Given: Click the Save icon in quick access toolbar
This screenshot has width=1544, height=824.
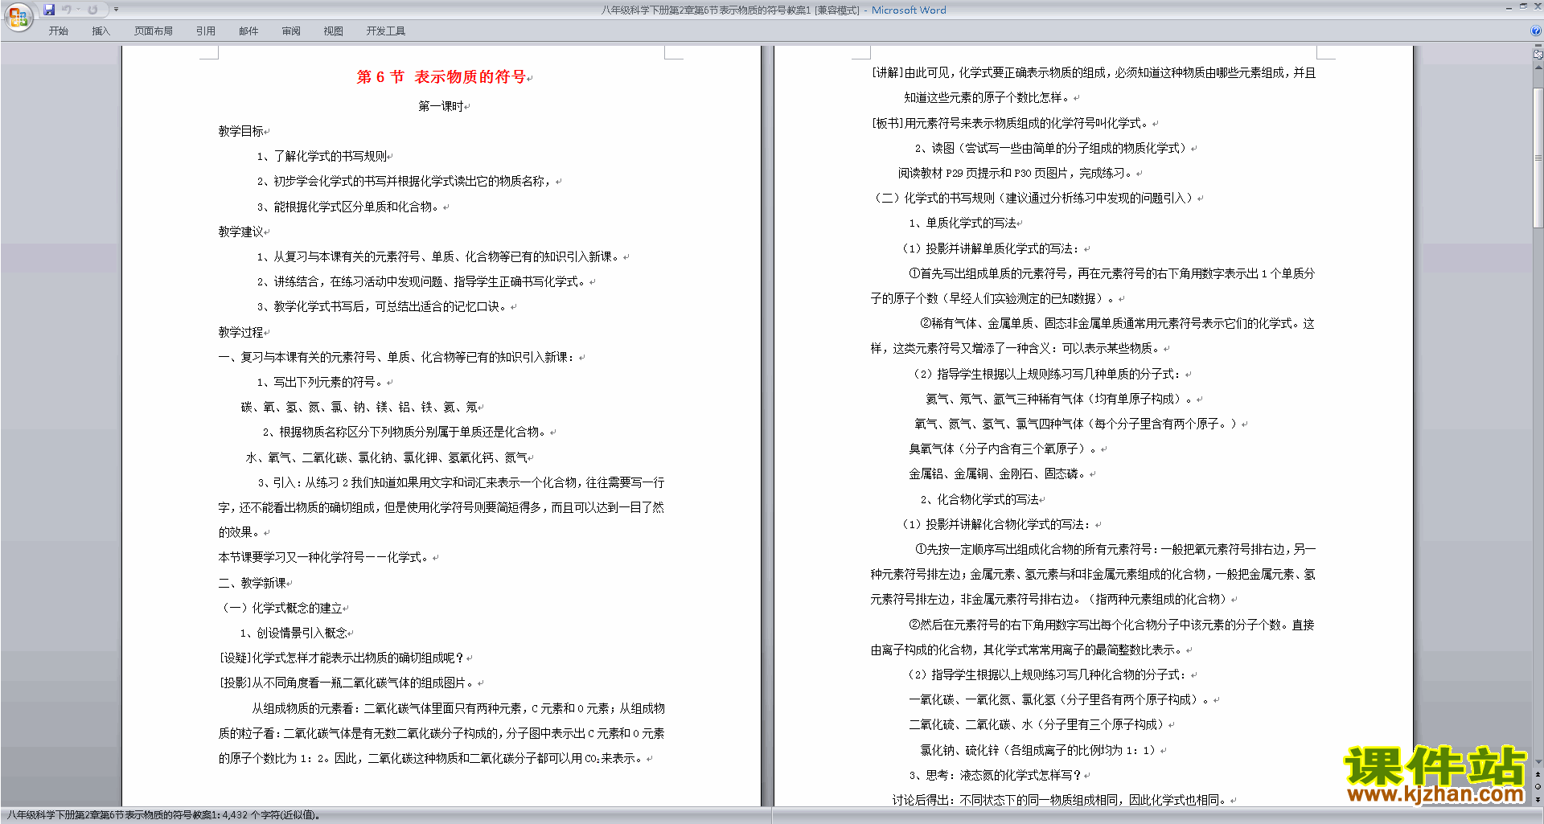Looking at the screenshot, I should tap(49, 10).
